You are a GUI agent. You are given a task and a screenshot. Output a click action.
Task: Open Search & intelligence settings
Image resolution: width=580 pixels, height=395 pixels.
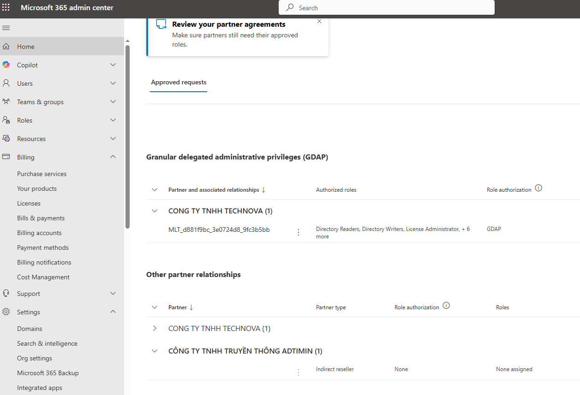coord(47,343)
